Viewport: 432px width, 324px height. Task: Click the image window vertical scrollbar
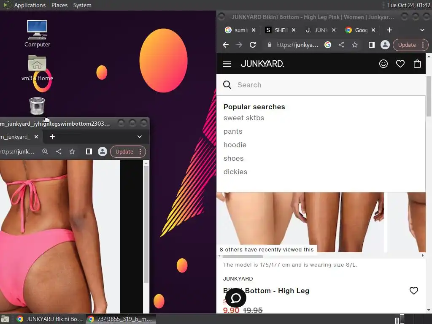(146, 224)
